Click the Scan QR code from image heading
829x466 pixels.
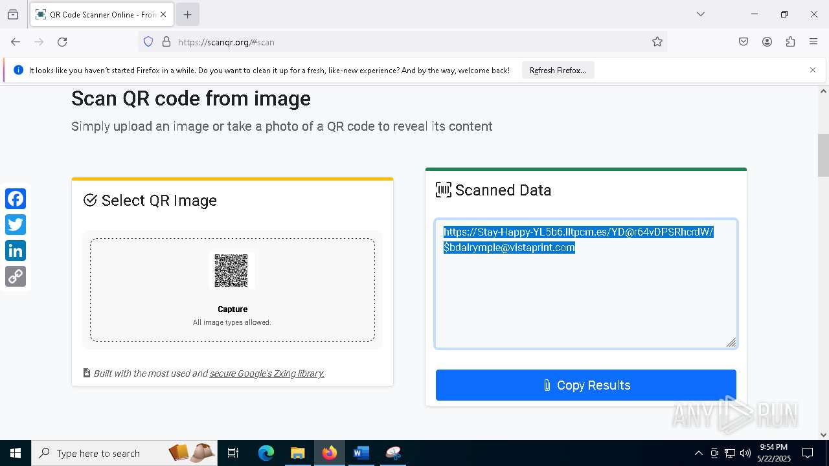pyautogui.click(x=191, y=98)
